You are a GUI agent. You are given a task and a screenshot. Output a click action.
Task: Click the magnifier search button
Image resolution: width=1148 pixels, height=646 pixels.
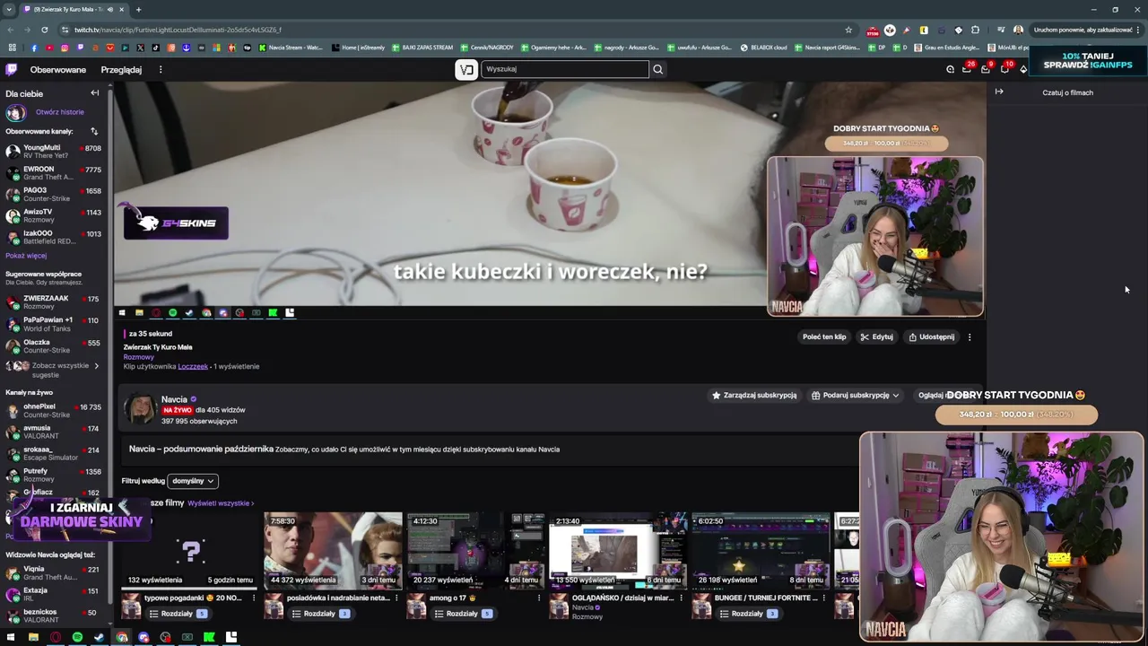[657, 69]
